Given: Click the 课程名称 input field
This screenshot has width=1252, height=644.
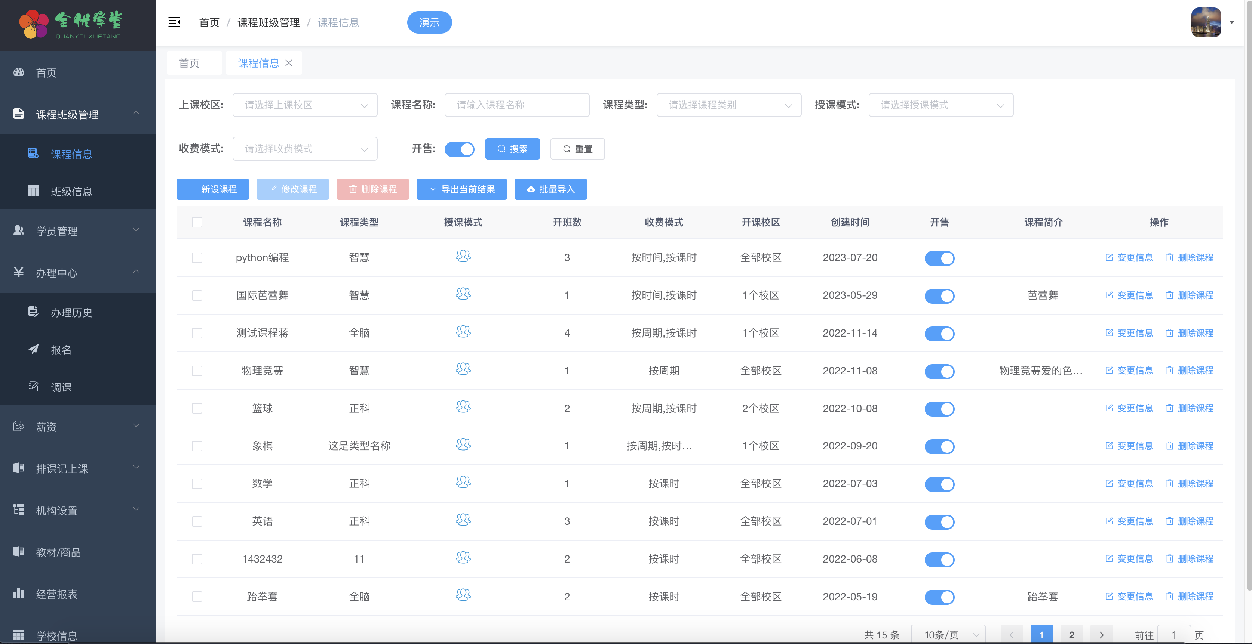Looking at the screenshot, I should click(x=517, y=105).
